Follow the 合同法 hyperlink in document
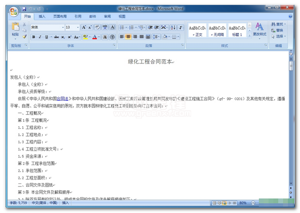 [62, 99]
